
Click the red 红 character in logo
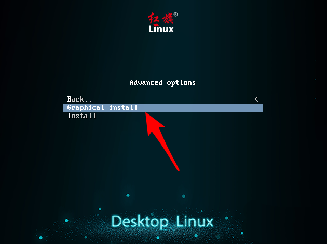154,19
